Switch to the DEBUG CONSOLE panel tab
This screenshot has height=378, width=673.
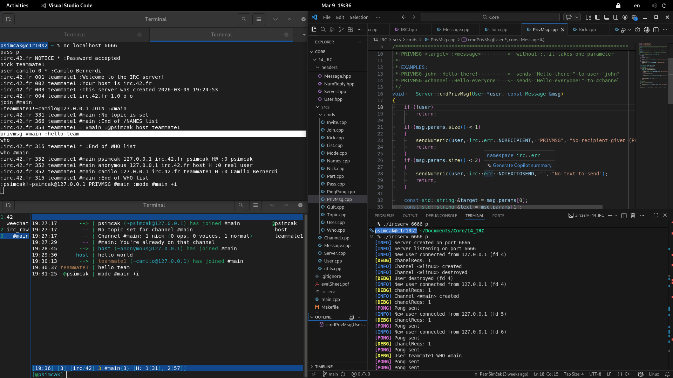pyautogui.click(x=441, y=216)
